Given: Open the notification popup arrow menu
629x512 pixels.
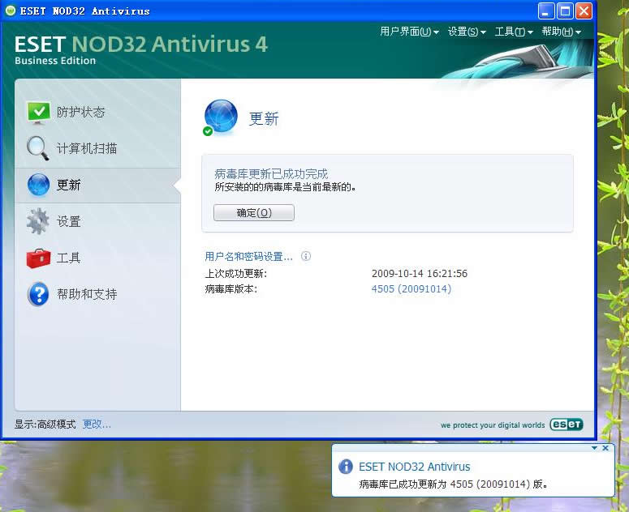Looking at the screenshot, I should point(594,448).
